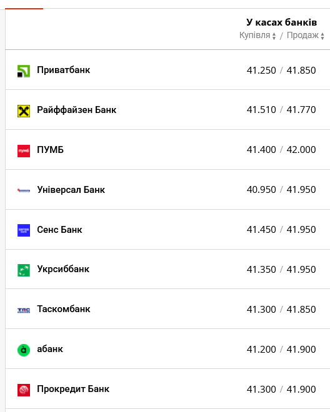This screenshot has width=330, height=412.
Task: Click Прокредит Банк rates 41.300 / 41.900
Action: (x=281, y=390)
